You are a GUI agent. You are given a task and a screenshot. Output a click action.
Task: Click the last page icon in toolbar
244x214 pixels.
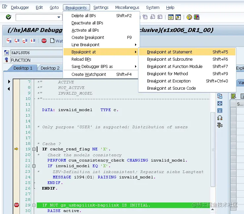(160, 17)
